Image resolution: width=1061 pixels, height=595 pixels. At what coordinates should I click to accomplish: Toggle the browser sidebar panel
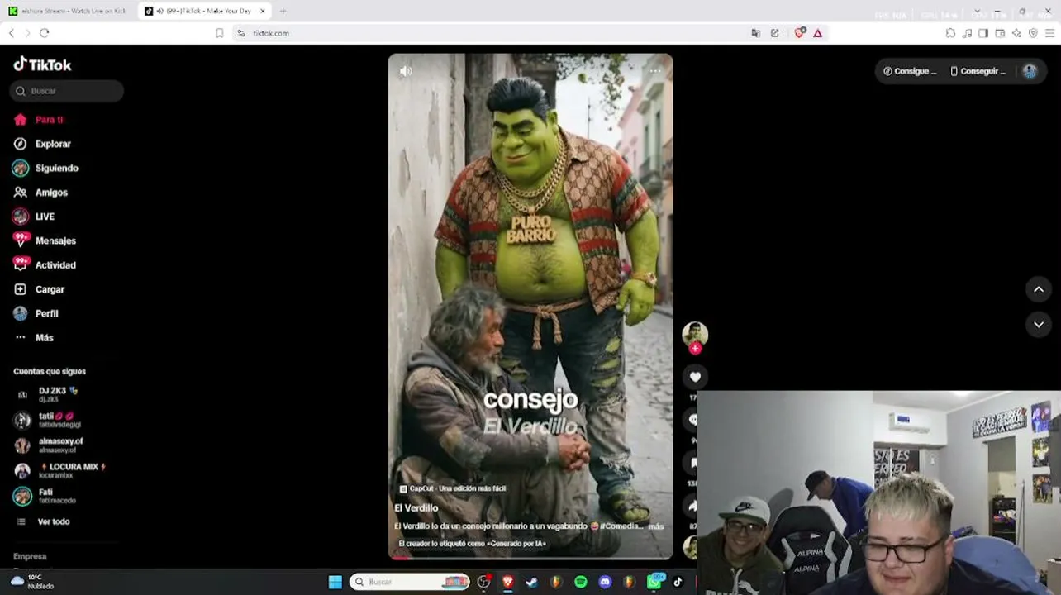pos(983,33)
